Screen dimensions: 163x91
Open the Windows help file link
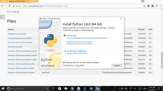pyautogui.click(x=15, y=47)
